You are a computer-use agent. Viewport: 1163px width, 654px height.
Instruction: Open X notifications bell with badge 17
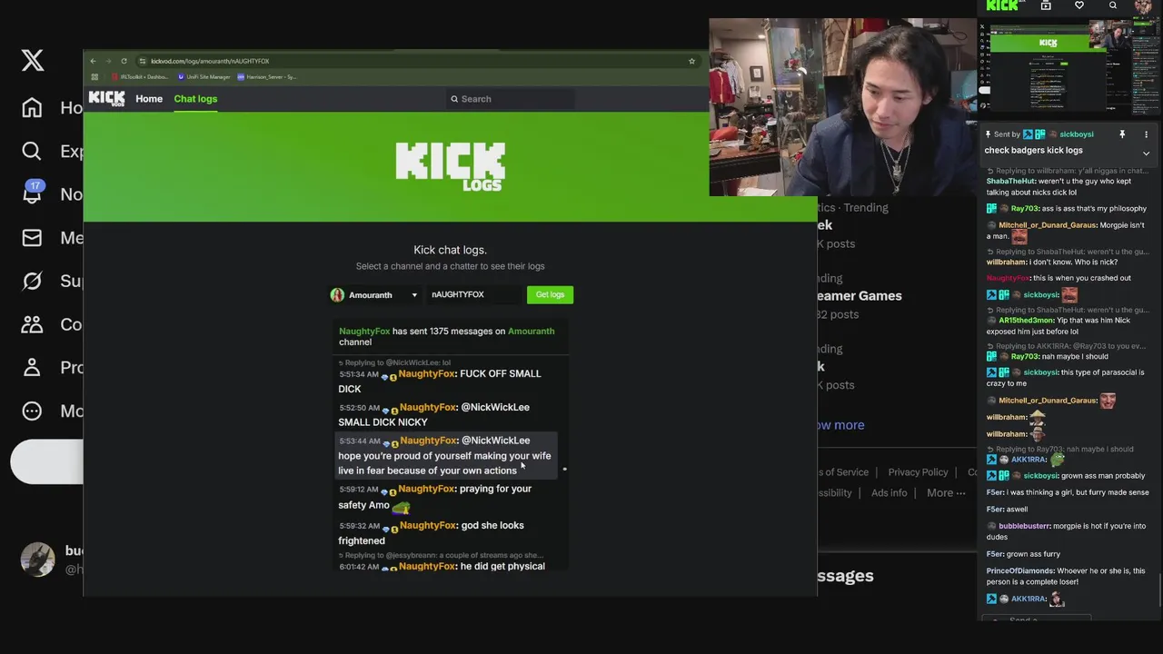[33, 193]
